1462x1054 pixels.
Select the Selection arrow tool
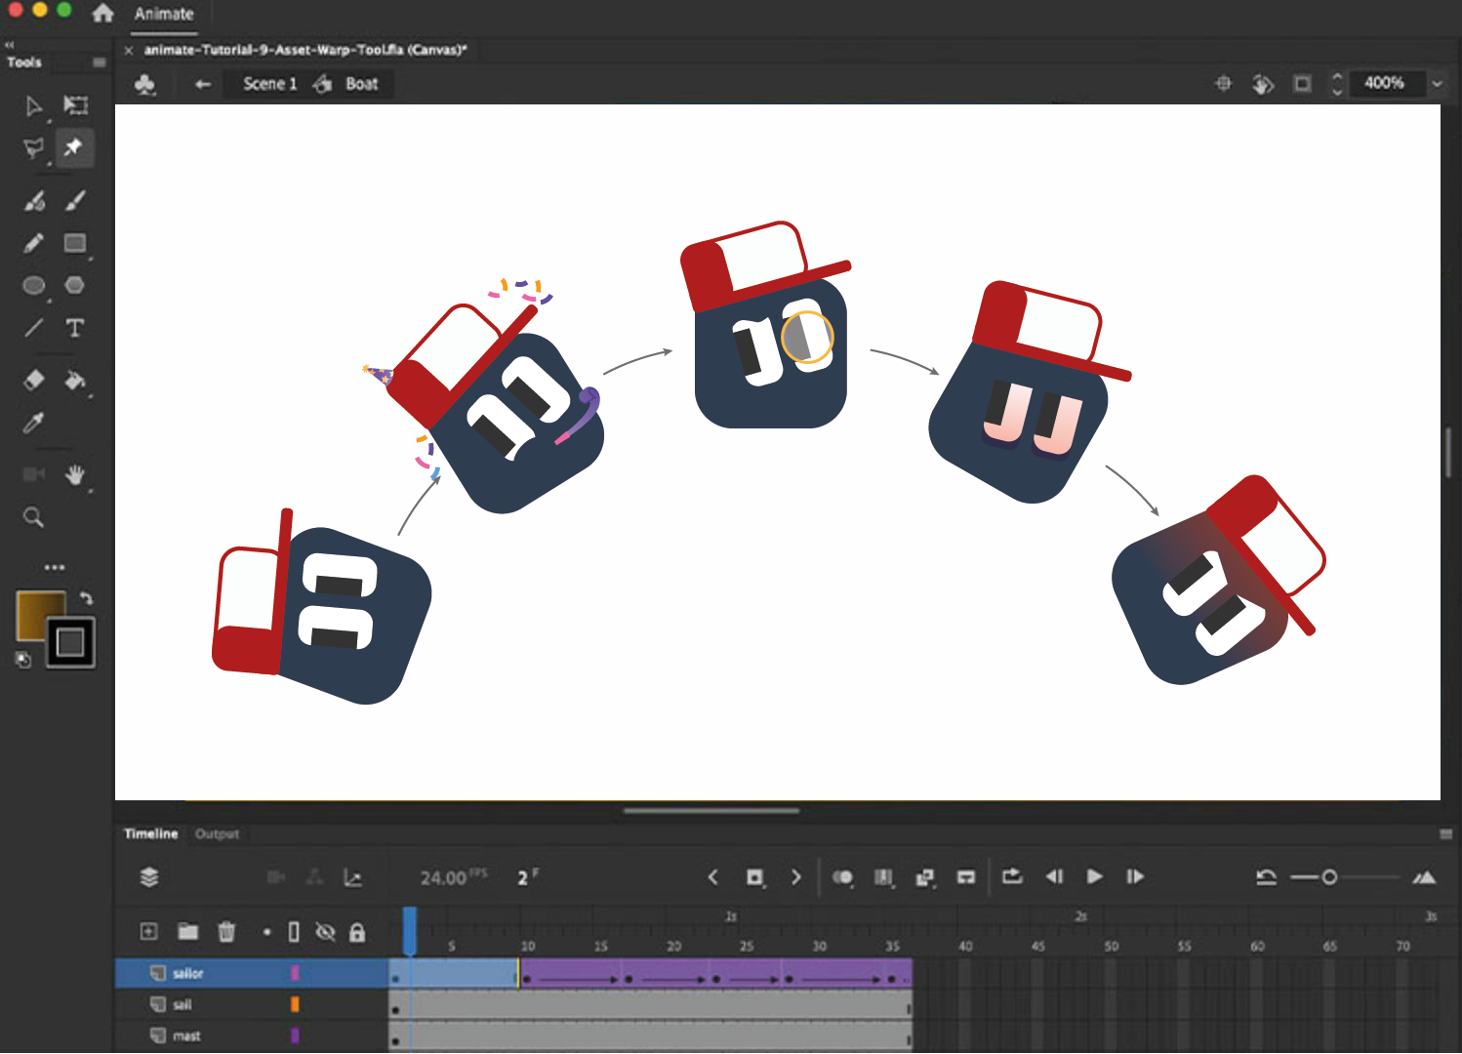point(33,105)
